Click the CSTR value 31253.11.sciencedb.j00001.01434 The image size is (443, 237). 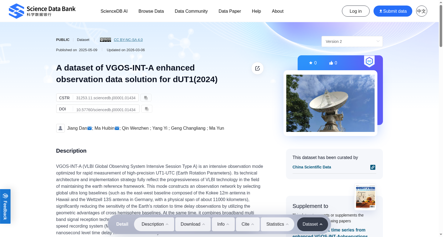[x=106, y=98]
